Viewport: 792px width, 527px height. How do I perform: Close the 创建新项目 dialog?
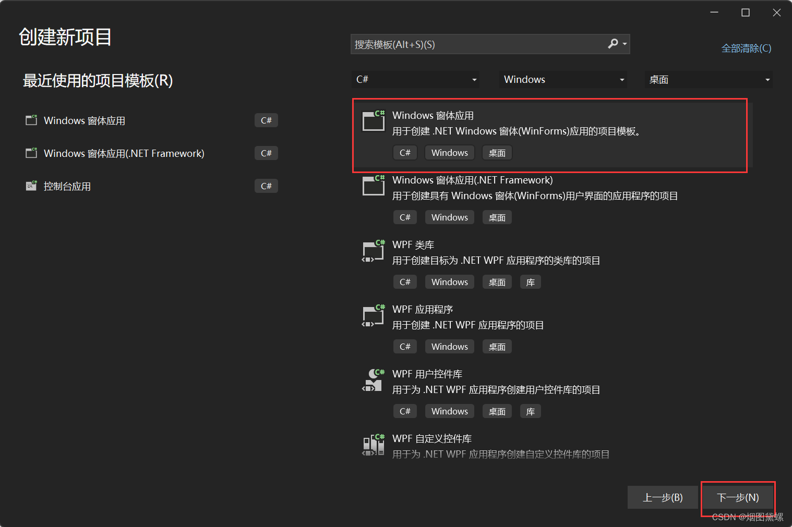point(777,13)
